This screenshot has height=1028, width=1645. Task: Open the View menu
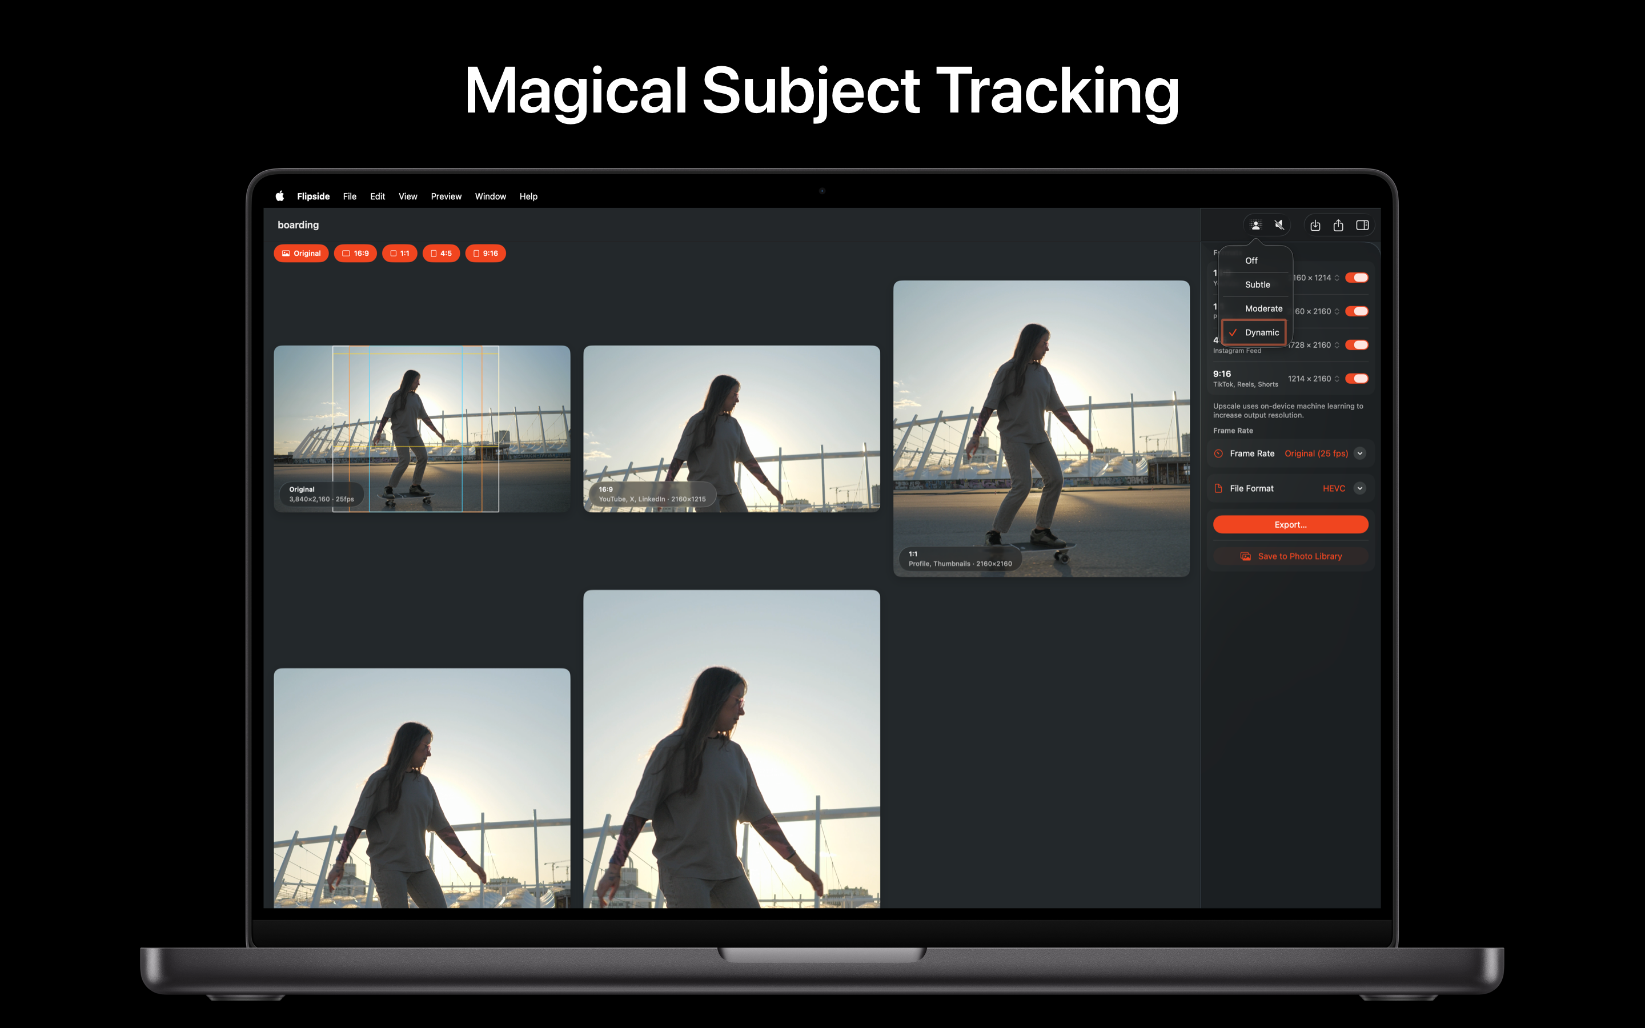coord(408,196)
